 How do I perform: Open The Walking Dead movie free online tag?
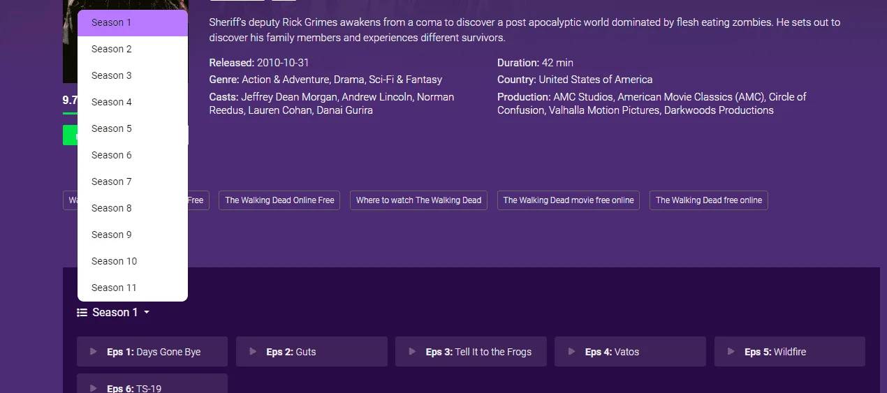point(569,200)
